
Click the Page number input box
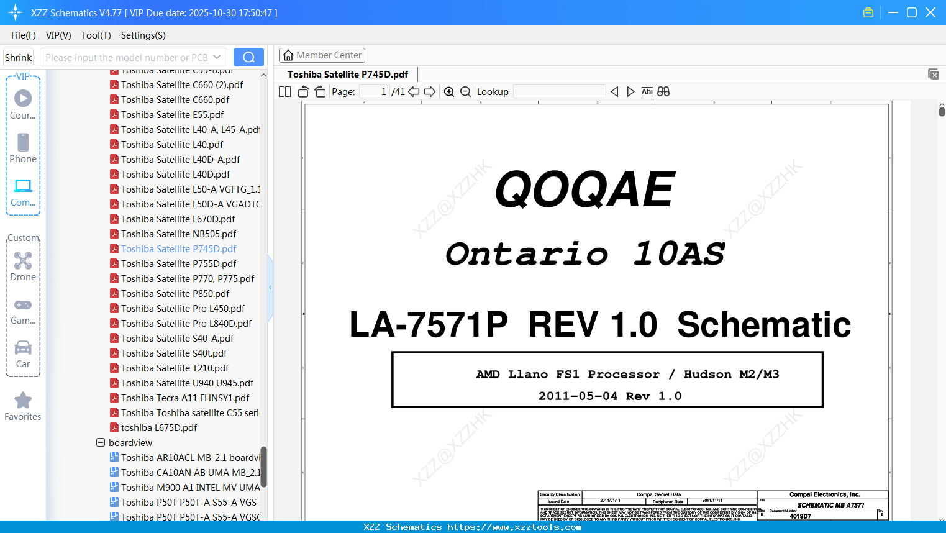pos(374,92)
